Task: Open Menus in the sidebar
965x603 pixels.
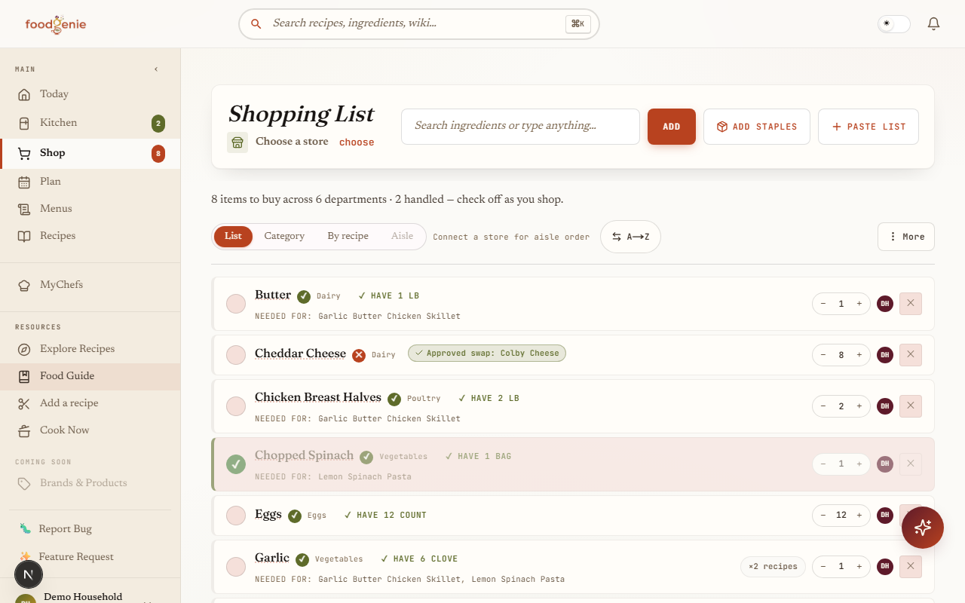Action: (x=90, y=209)
